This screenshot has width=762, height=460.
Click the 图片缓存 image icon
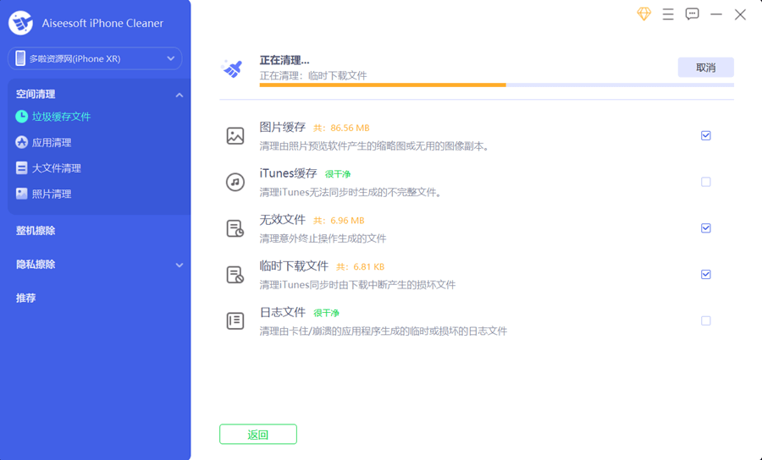pyautogui.click(x=235, y=136)
